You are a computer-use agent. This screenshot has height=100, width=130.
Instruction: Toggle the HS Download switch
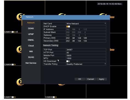click(68, 61)
